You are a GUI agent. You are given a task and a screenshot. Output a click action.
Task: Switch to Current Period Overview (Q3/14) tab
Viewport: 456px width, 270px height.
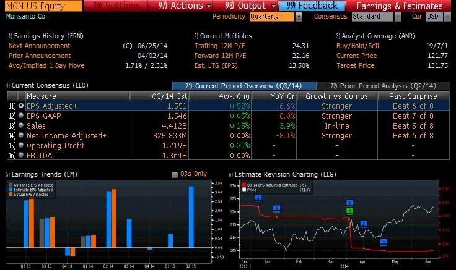tap(244, 86)
